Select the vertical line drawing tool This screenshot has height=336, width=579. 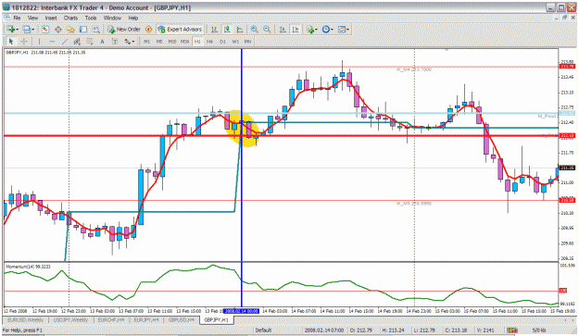pyautogui.click(x=39, y=42)
